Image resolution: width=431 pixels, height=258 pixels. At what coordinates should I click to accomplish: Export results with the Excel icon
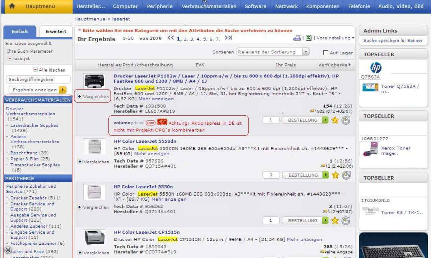pyautogui.click(x=309, y=38)
